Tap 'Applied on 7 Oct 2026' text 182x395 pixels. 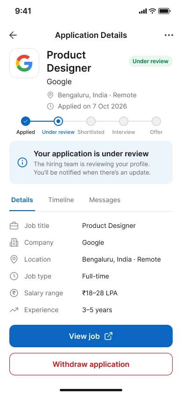pos(92,106)
